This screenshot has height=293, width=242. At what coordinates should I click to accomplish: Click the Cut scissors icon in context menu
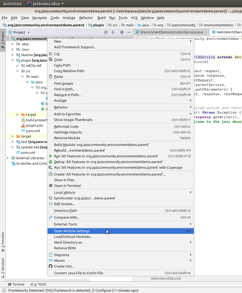tap(51, 54)
